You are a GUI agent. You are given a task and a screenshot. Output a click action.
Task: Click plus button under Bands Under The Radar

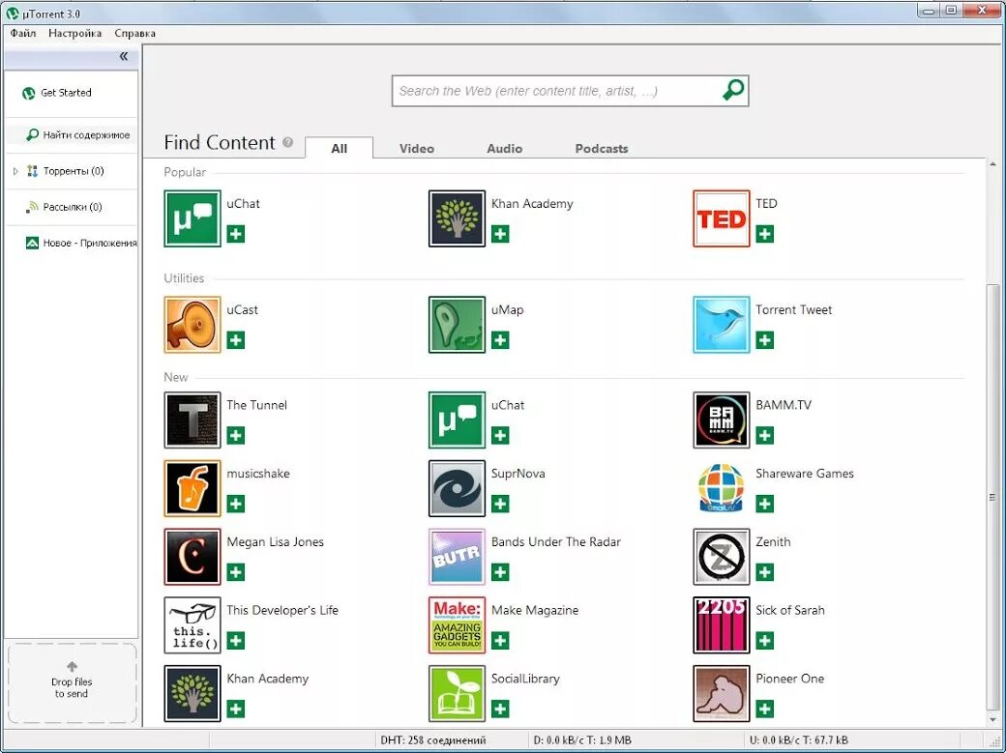500,572
